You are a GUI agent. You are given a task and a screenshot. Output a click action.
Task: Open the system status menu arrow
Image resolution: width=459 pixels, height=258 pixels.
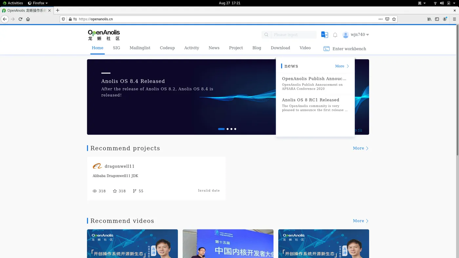point(455,3)
